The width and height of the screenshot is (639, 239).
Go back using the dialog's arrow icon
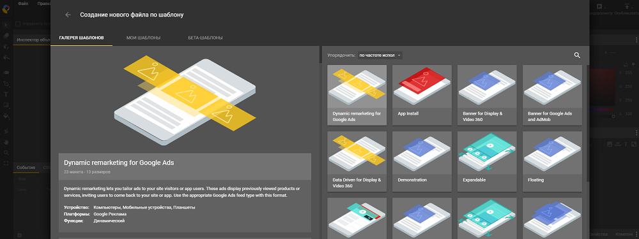[x=68, y=15]
